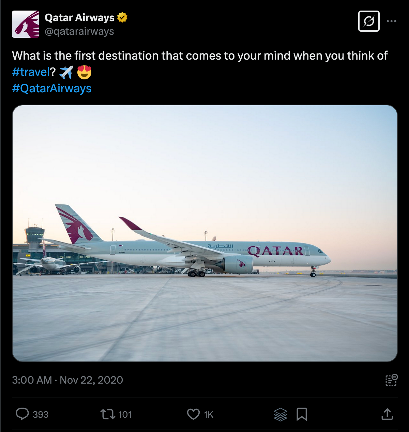409x432 pixels.
Task: Click the Qatar Airways profile avatar
Action: tap(26, 24)
